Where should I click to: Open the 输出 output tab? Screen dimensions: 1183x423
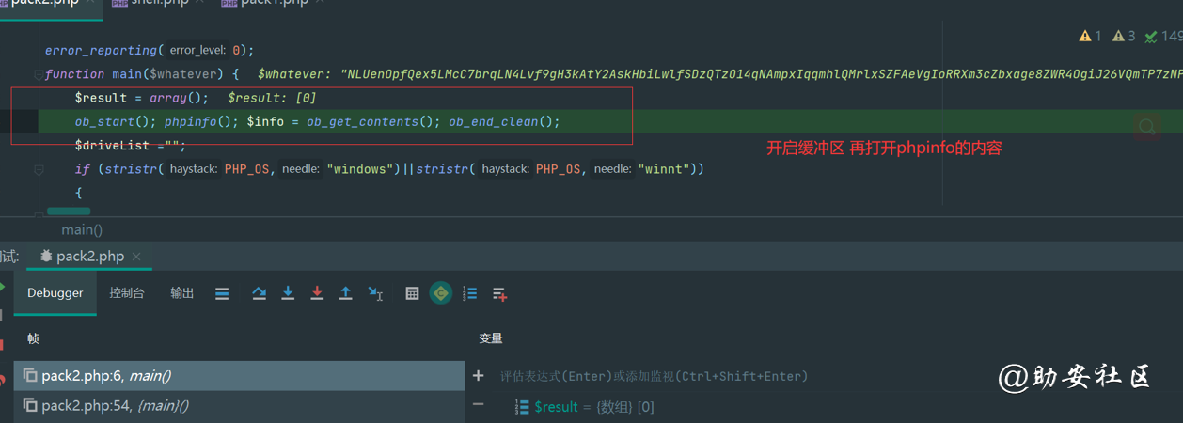coord(182,292)
